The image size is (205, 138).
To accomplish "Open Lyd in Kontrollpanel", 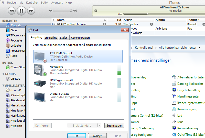I will coord(177,116).
